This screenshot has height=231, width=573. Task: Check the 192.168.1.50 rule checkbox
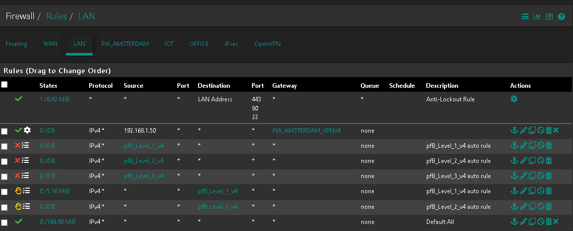coord(5,131)
